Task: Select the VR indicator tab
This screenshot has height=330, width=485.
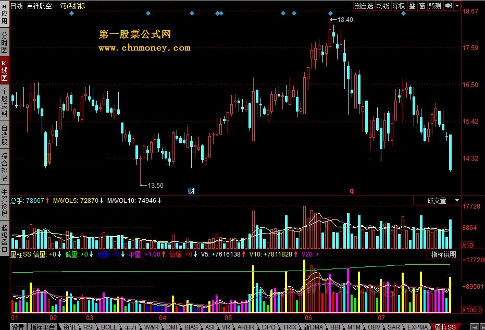Action: 226,327
